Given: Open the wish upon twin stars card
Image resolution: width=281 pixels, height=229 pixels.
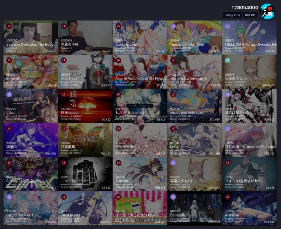Looking at the screenshot, I should 194,106.
